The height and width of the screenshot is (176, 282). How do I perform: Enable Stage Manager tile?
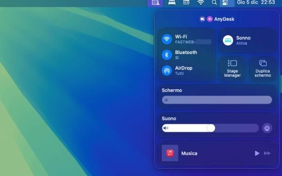point(233,68)
